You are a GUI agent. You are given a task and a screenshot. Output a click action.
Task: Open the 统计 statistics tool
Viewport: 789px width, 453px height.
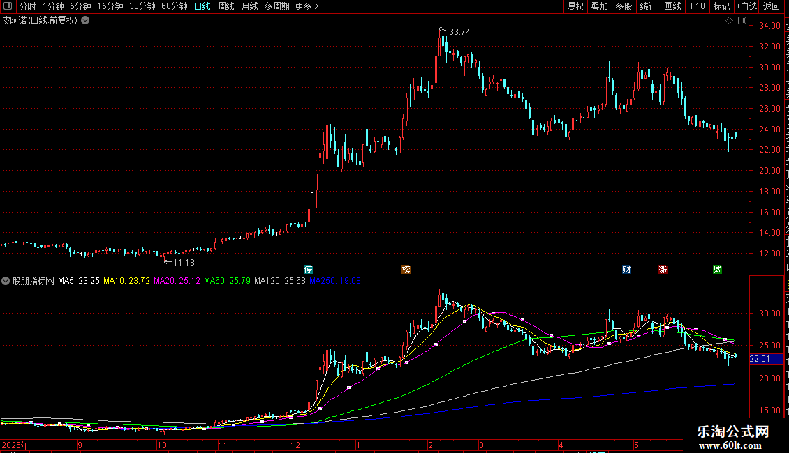click(647, 6)
